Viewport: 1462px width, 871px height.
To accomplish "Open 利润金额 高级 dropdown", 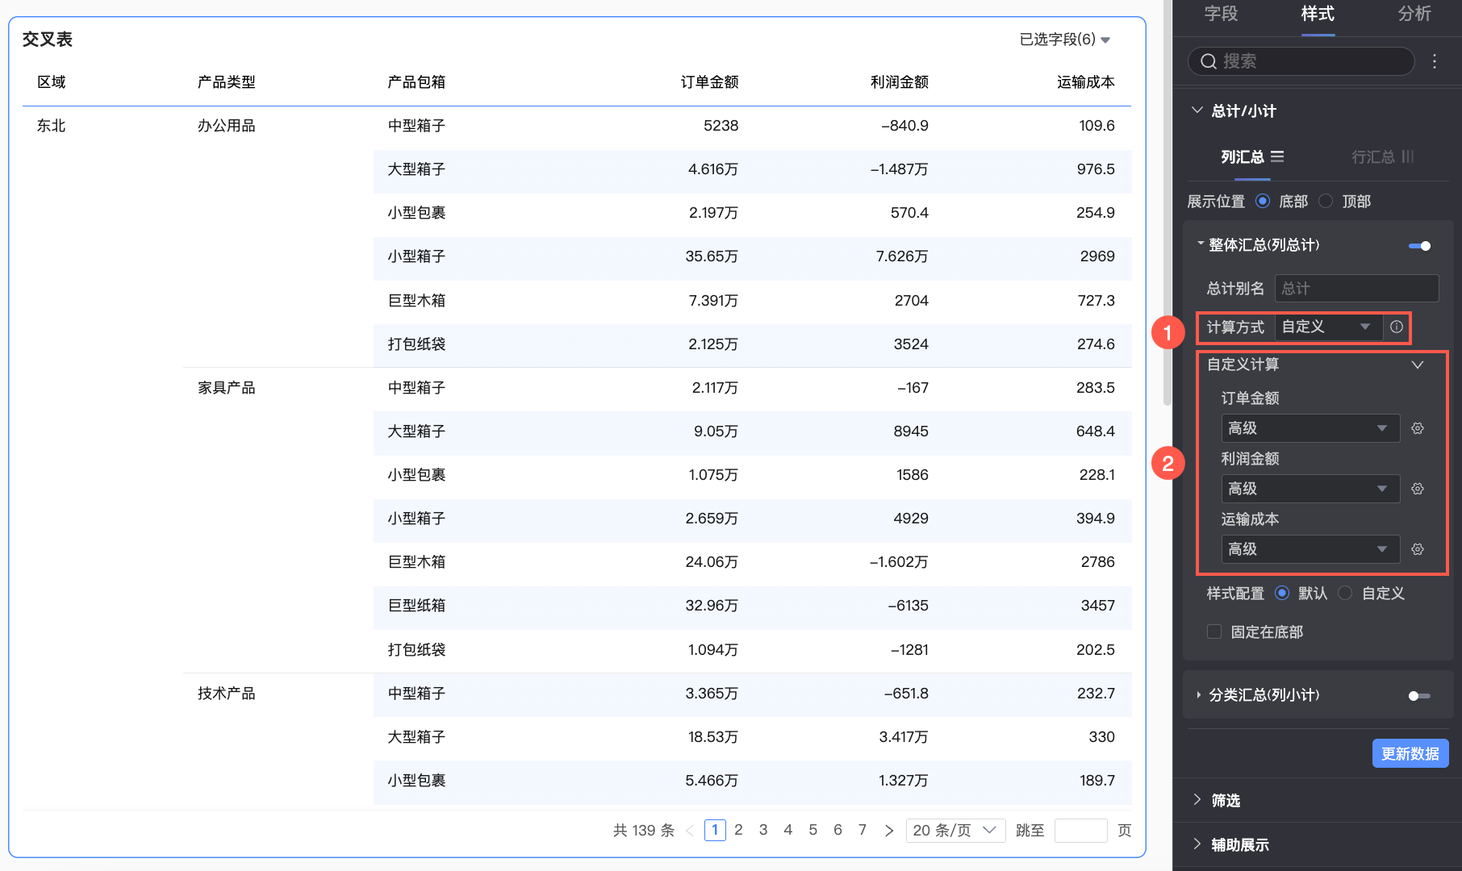I will click(x=1310, y=489).
